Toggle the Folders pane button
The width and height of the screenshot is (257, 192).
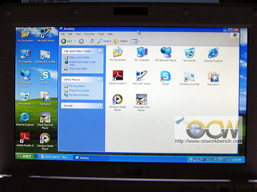121,41
